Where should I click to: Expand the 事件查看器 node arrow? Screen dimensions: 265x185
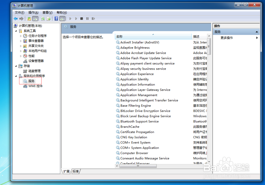pos(21,41)
